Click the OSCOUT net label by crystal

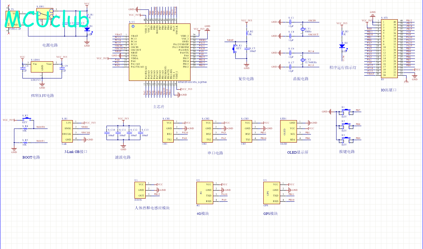click(313, 35)
